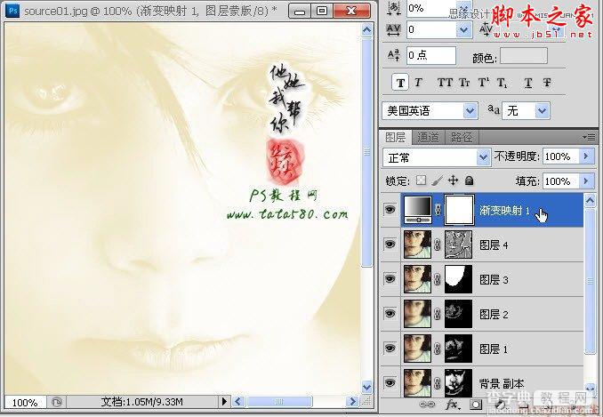Image resolution: width=603 pixels, height=417 pixels.
Task: Switch to the 路径 tab
Action: [x=462, y=137]
